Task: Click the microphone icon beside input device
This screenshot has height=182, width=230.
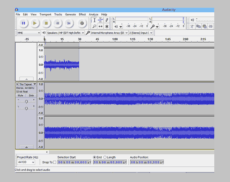Action: (88, 33)
